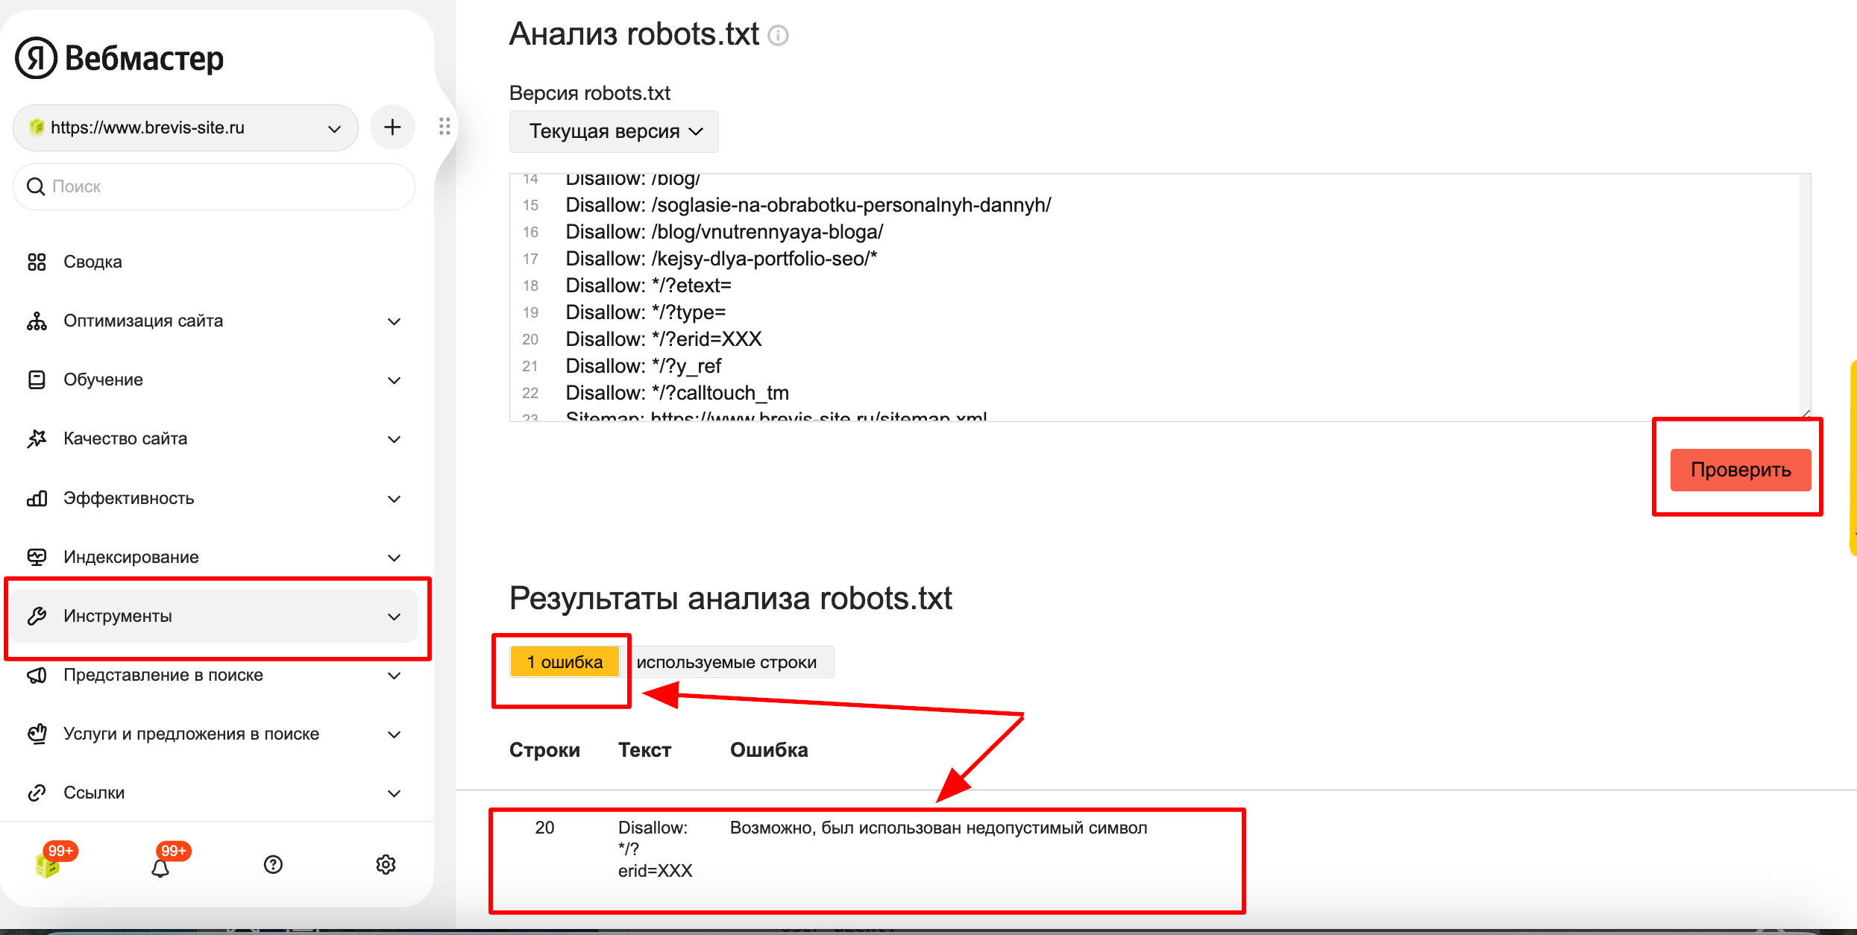Click the Поиск search field

[214, 186]
